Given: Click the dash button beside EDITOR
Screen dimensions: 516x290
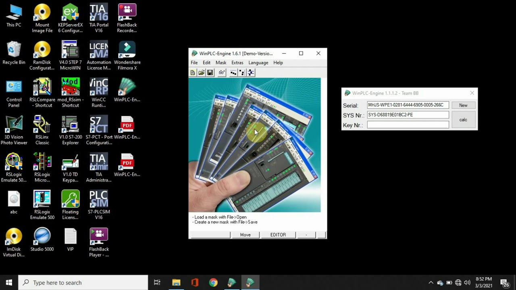Looking at the screenshot, I should tap(306, 235).
